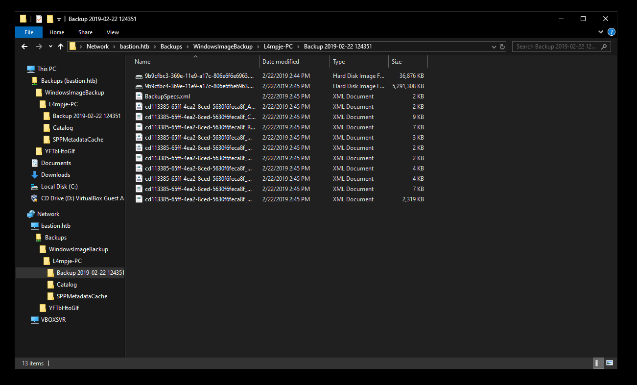
Task: Click Backups in the address breadcrumb
Action: tap(171, 47)
